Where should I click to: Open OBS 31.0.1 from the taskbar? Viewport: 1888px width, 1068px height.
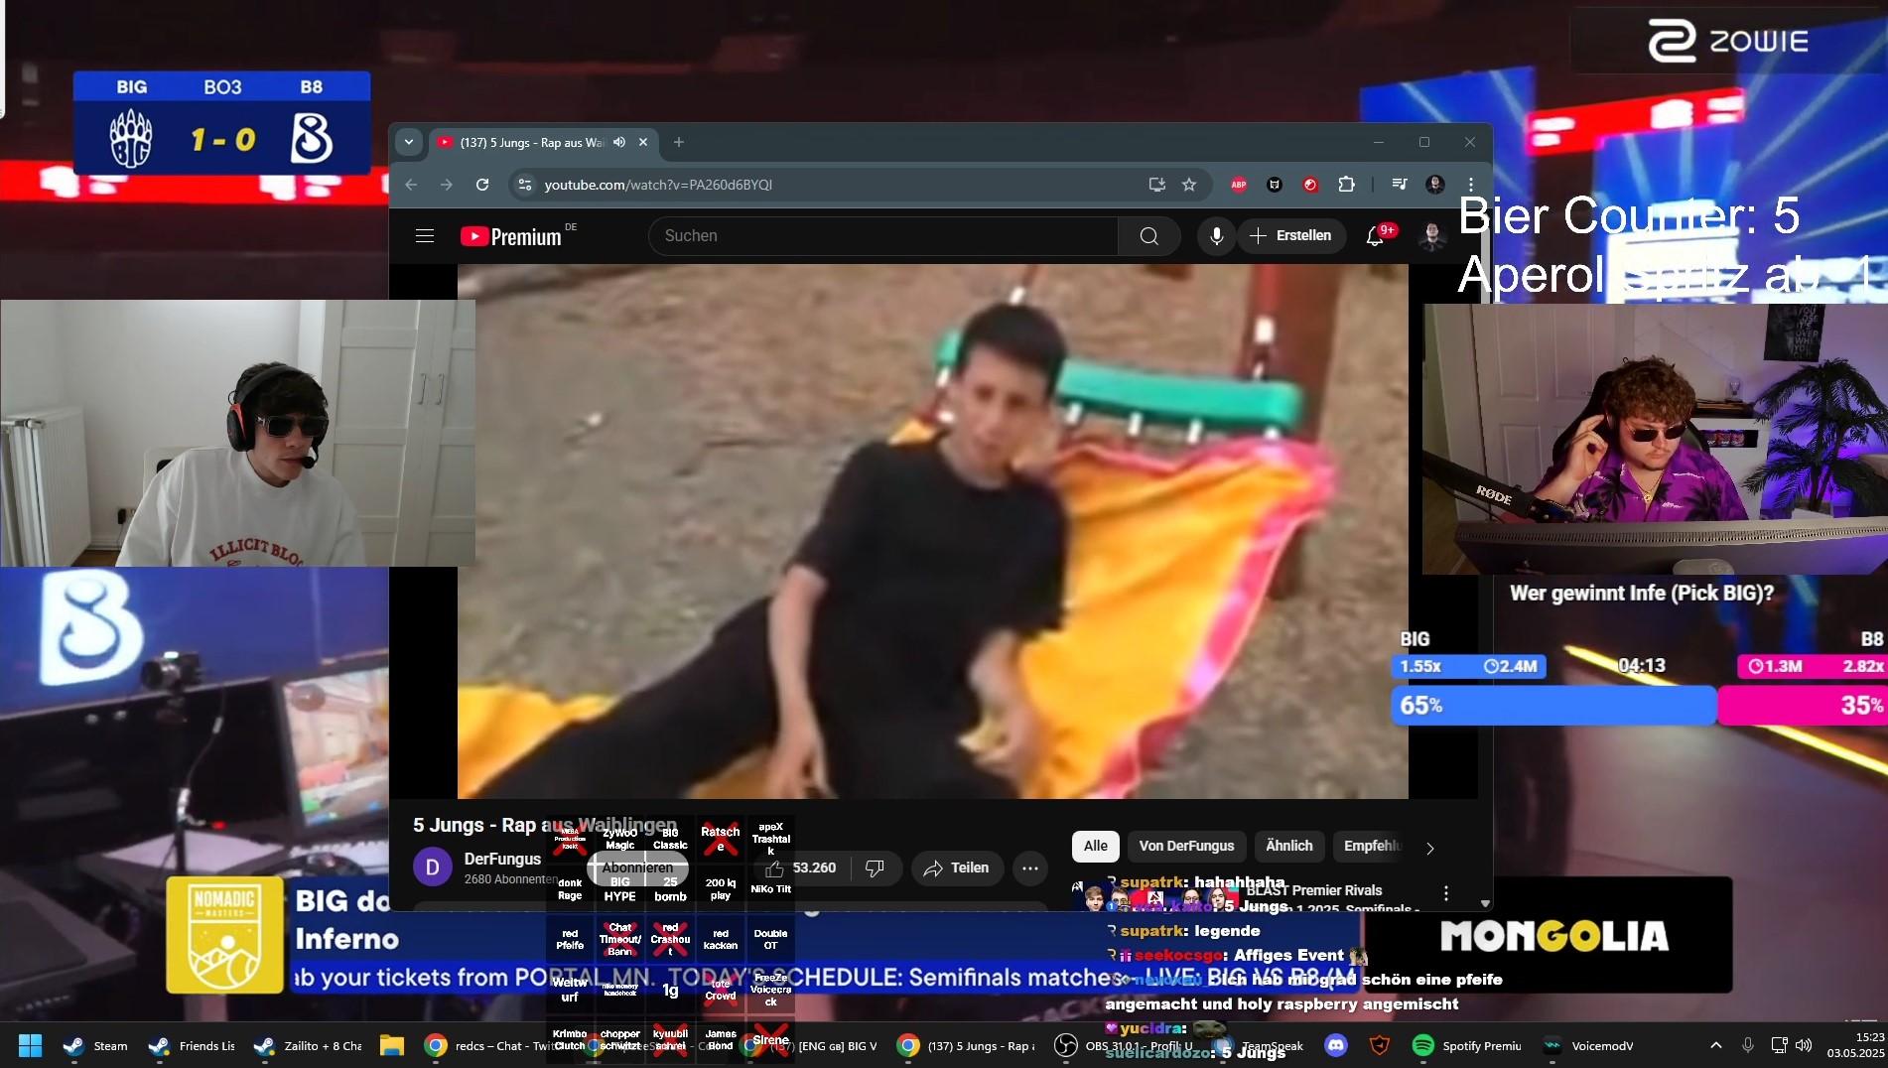pos(1123,1045)
